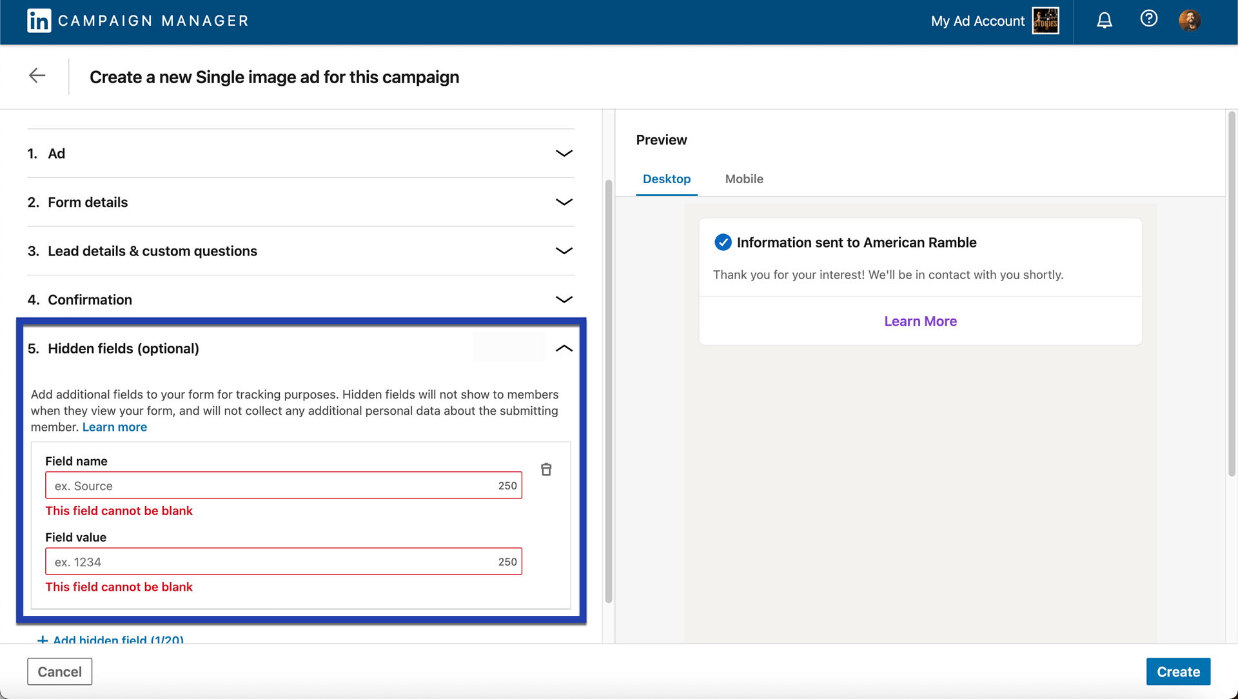Open the user profile avatar menu
This screenshot has width=1238, height=699.
[x=1190, y=21]
